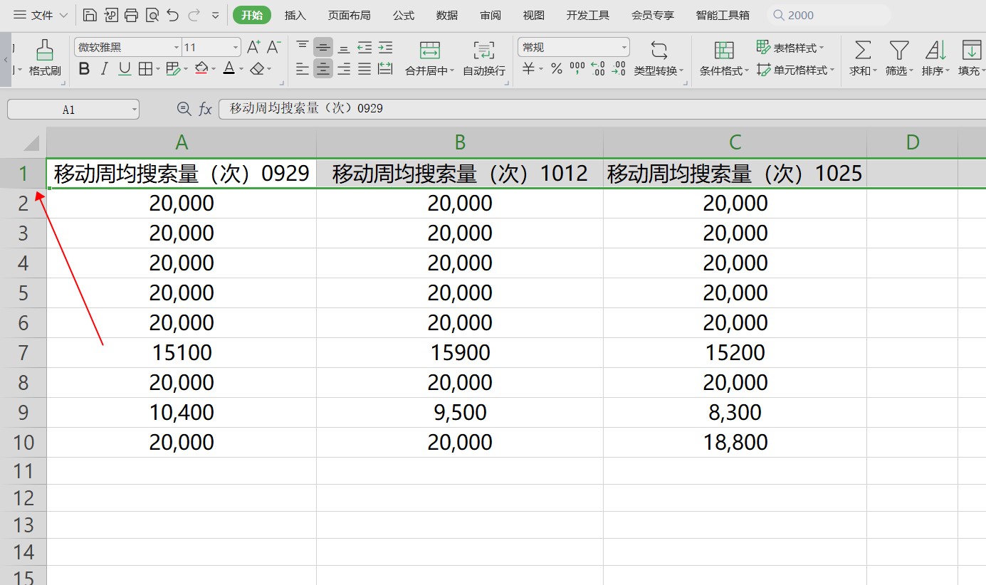Click the Print icon in quick toolbar

pyautogui.click(x=131, y=15)
